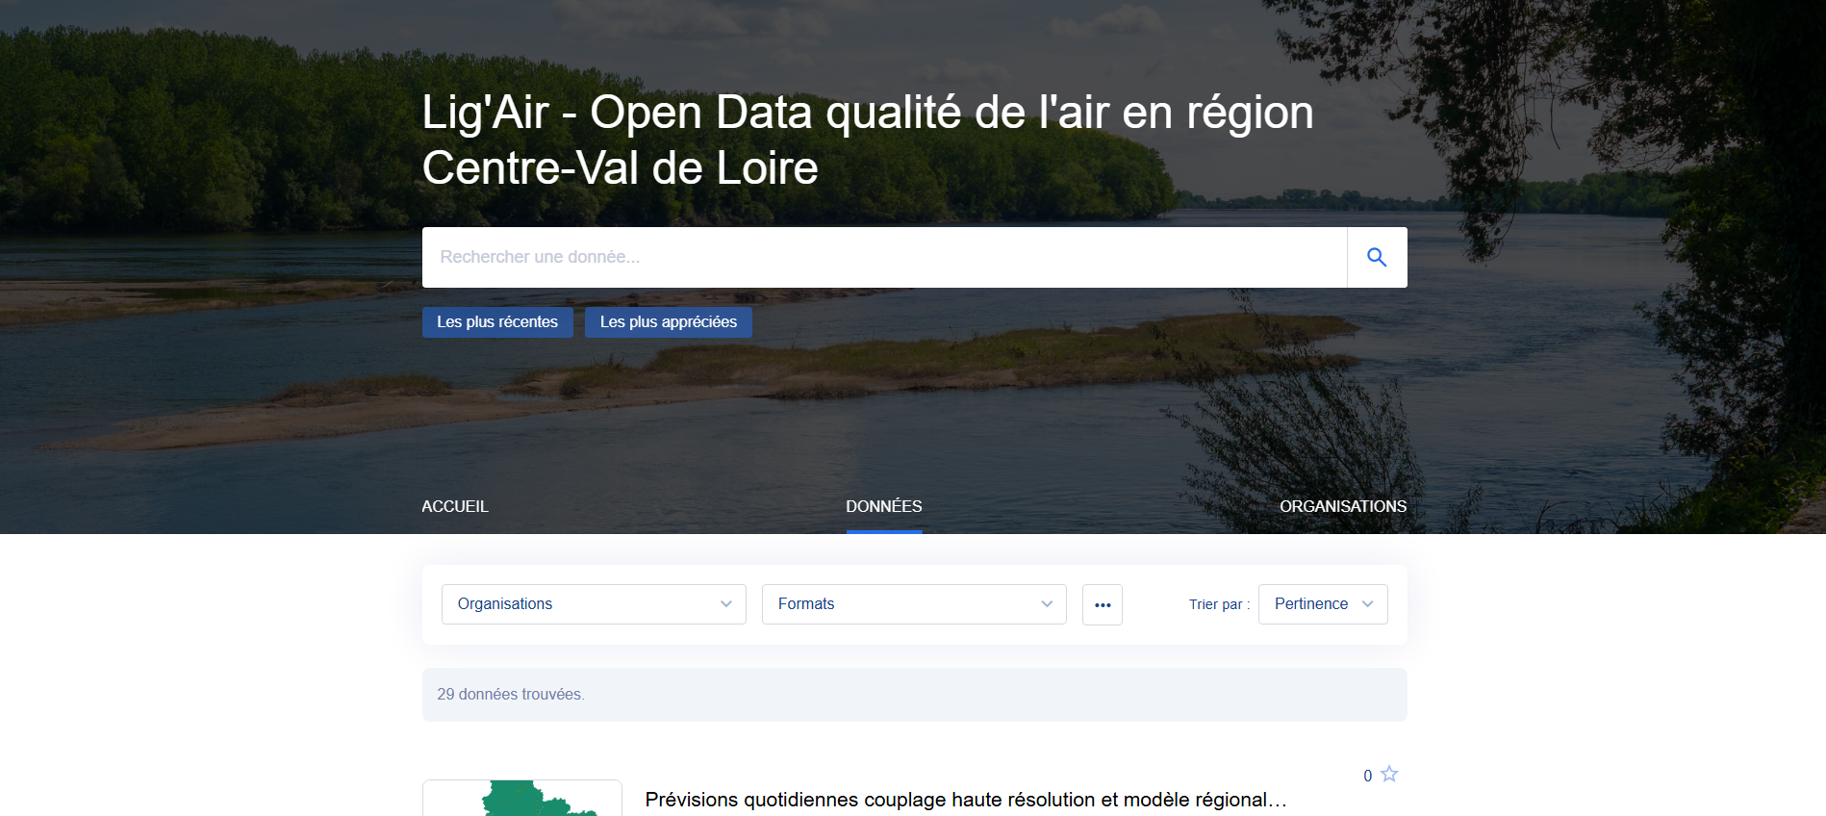The image size is (1826, 816).
Task: Click the '29 données trouvées' results banner
Action: (x=914, y=695)
